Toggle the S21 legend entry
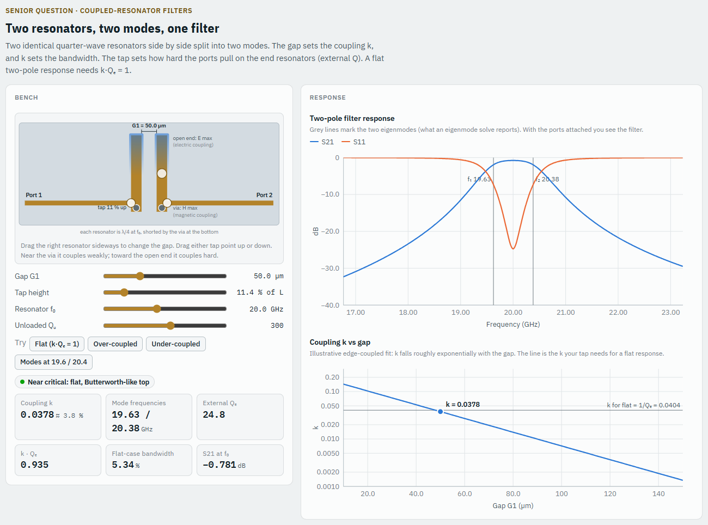The image size is (708, 525). point(322,142)
